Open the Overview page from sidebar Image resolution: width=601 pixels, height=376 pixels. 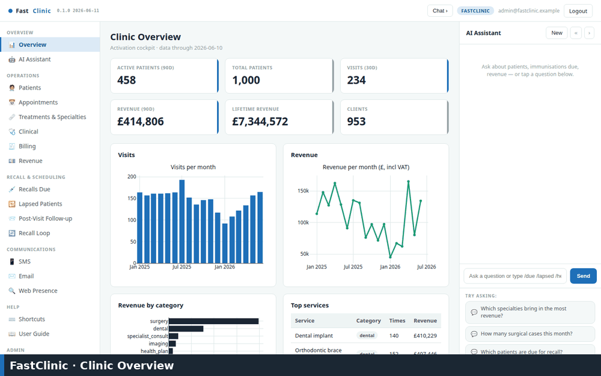coord(50,45)
